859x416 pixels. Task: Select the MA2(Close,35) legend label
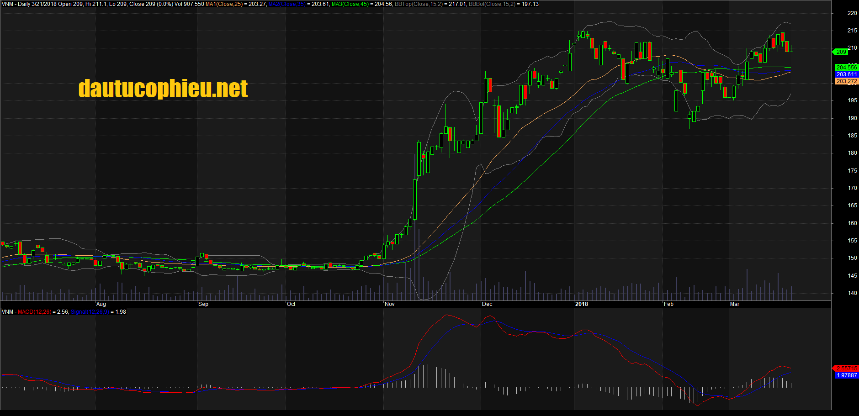click(287, 4)
